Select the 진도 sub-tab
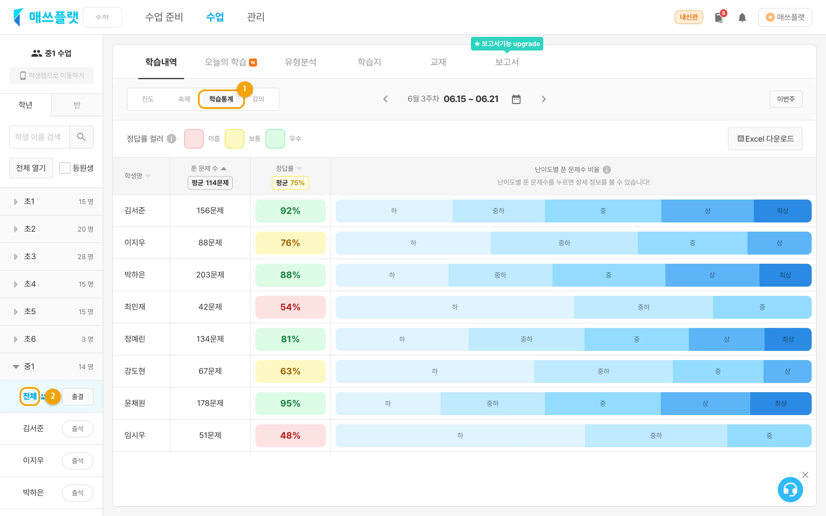 pos(148,99)
